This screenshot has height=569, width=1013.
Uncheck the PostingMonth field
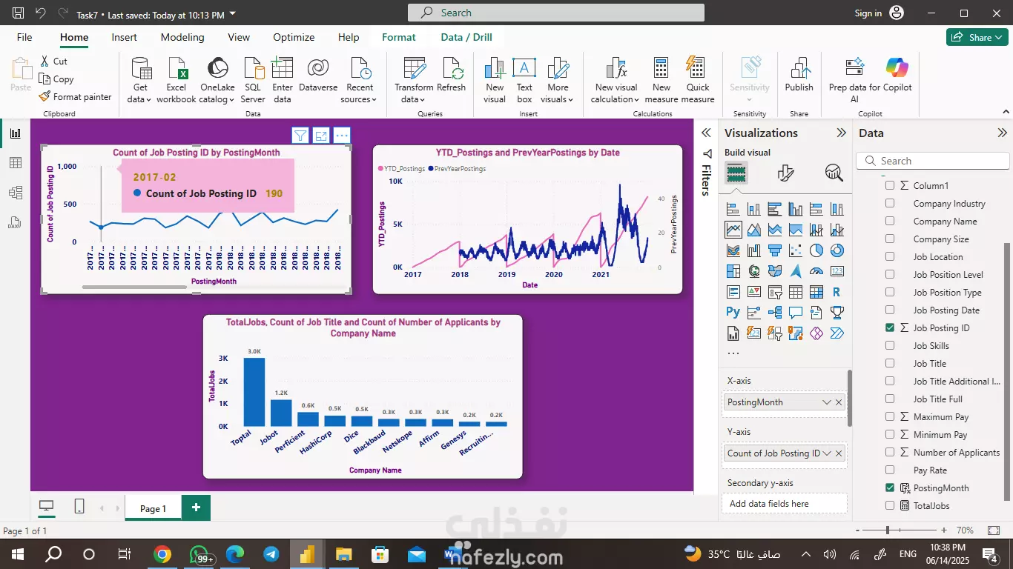(x=890, y=488)
